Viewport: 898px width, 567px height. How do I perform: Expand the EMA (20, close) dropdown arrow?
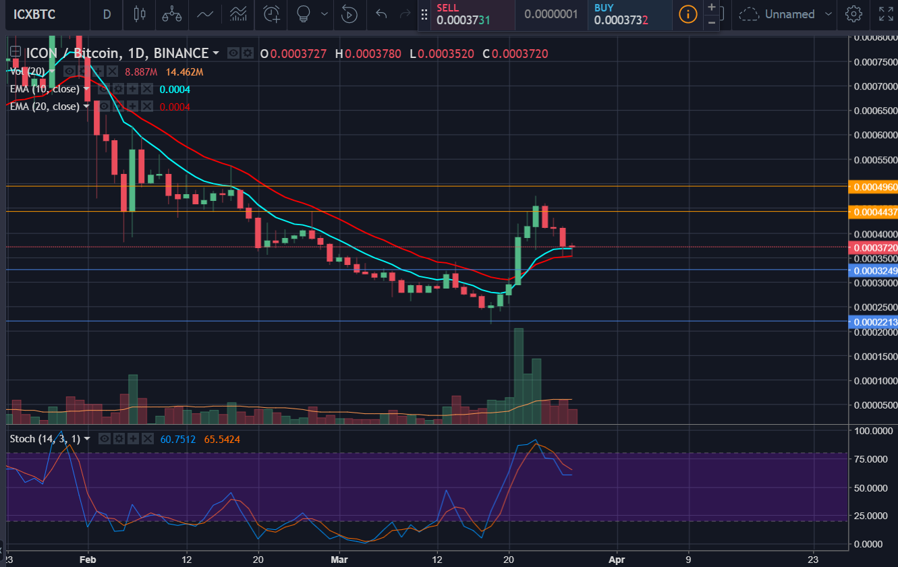point(86,107)
